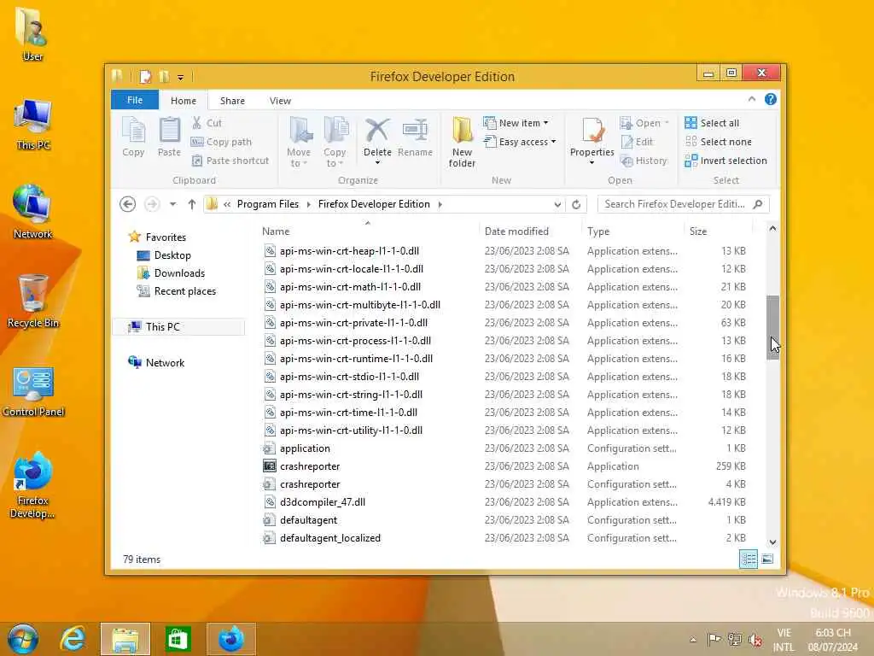Open the Properties ribbon button
The image size is (874, 656).
[x=592, y=137]
